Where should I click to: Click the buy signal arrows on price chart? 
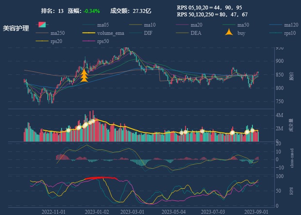coord(84,76)
